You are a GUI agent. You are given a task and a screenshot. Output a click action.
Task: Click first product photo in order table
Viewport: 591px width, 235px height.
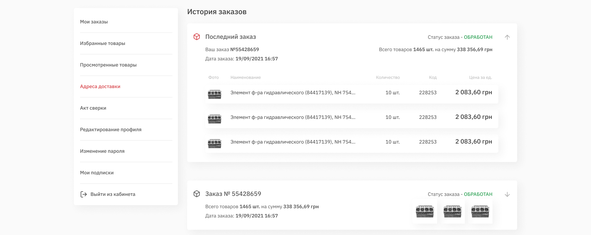coord(215,94)
